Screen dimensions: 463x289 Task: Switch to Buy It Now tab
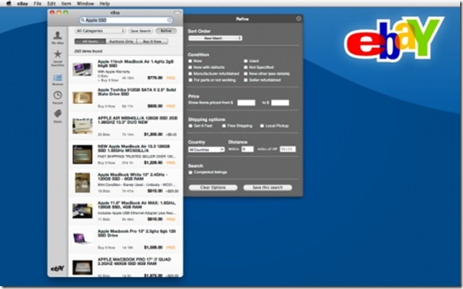click(152, 42)
